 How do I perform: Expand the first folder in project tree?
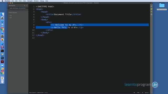click(10, 16)
